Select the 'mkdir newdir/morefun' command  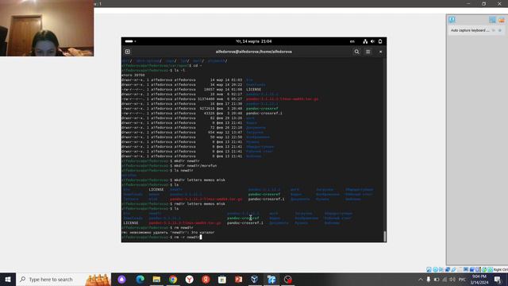[195, 166]
